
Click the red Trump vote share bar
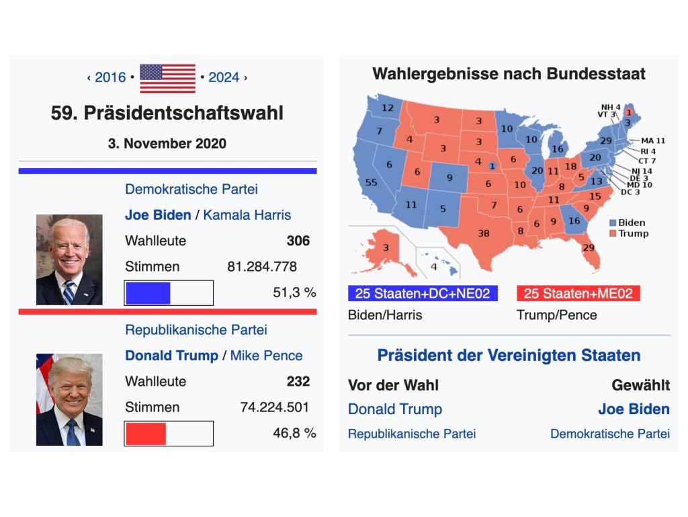pyautogui.click(x=145, y=434)
